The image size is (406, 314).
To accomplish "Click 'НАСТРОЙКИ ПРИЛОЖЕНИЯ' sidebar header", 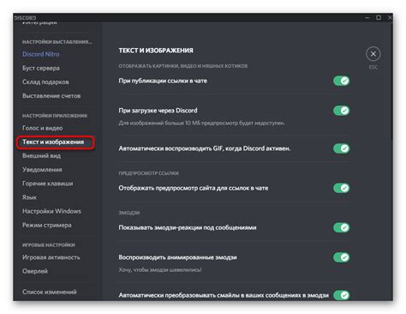I will point(55,116).
